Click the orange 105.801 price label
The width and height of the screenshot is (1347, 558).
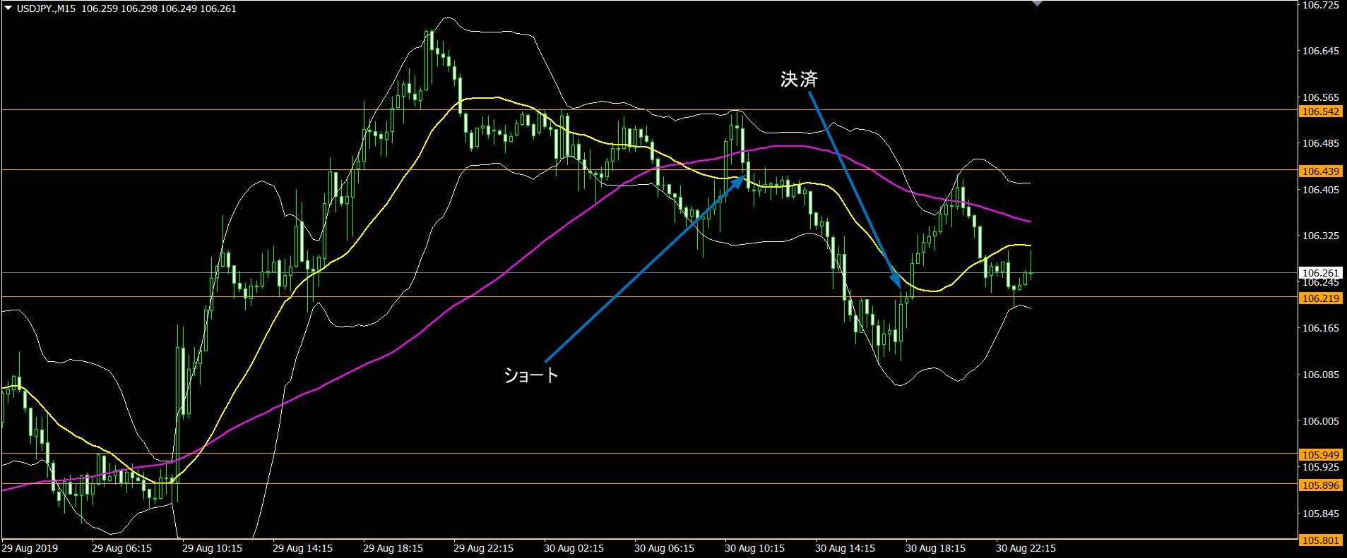click(x=1320, y=540)
